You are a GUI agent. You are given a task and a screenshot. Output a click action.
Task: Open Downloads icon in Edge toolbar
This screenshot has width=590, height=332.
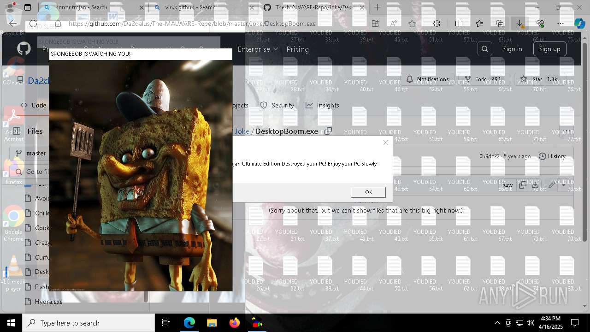[x=519, y=24]
